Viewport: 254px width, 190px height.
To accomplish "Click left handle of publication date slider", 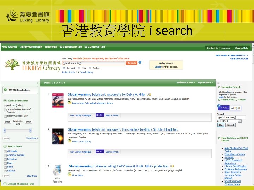I will [5, 131].
